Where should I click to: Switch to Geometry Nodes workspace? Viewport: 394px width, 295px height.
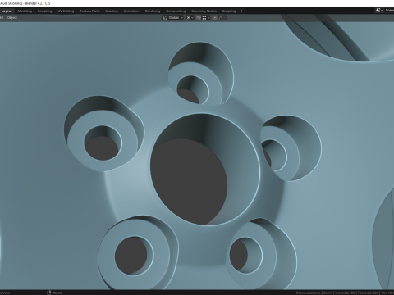204,11
